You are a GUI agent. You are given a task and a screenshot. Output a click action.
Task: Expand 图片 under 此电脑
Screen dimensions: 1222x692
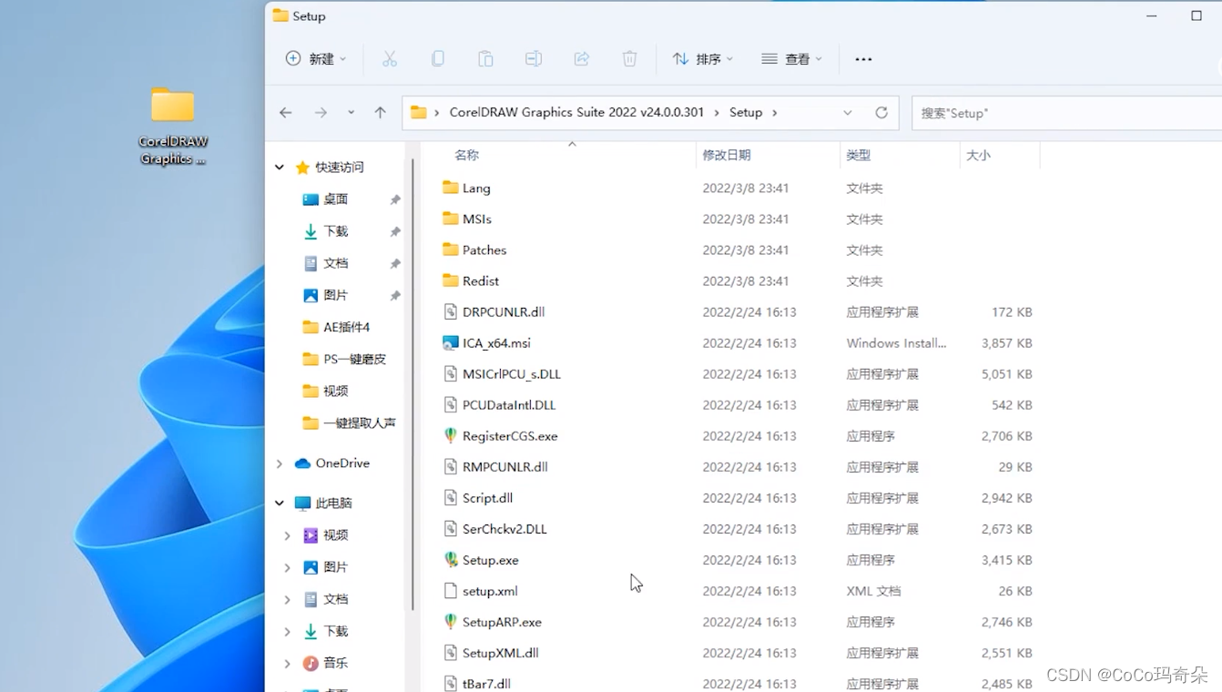287,567
